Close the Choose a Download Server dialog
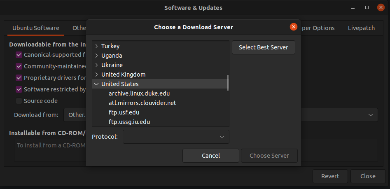 click(x=294, y=27)
